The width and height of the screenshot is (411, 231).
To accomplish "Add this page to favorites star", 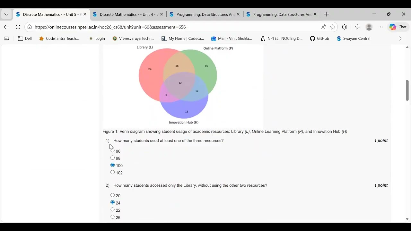I will [x=333, y=27].
